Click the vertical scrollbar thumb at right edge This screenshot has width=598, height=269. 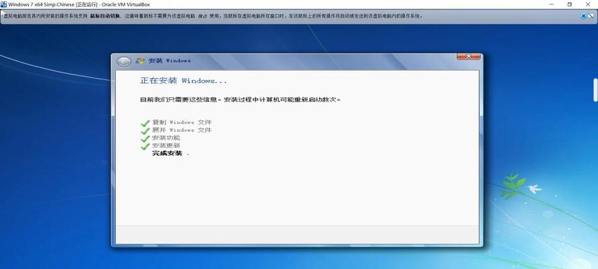[x=595, y=90]
